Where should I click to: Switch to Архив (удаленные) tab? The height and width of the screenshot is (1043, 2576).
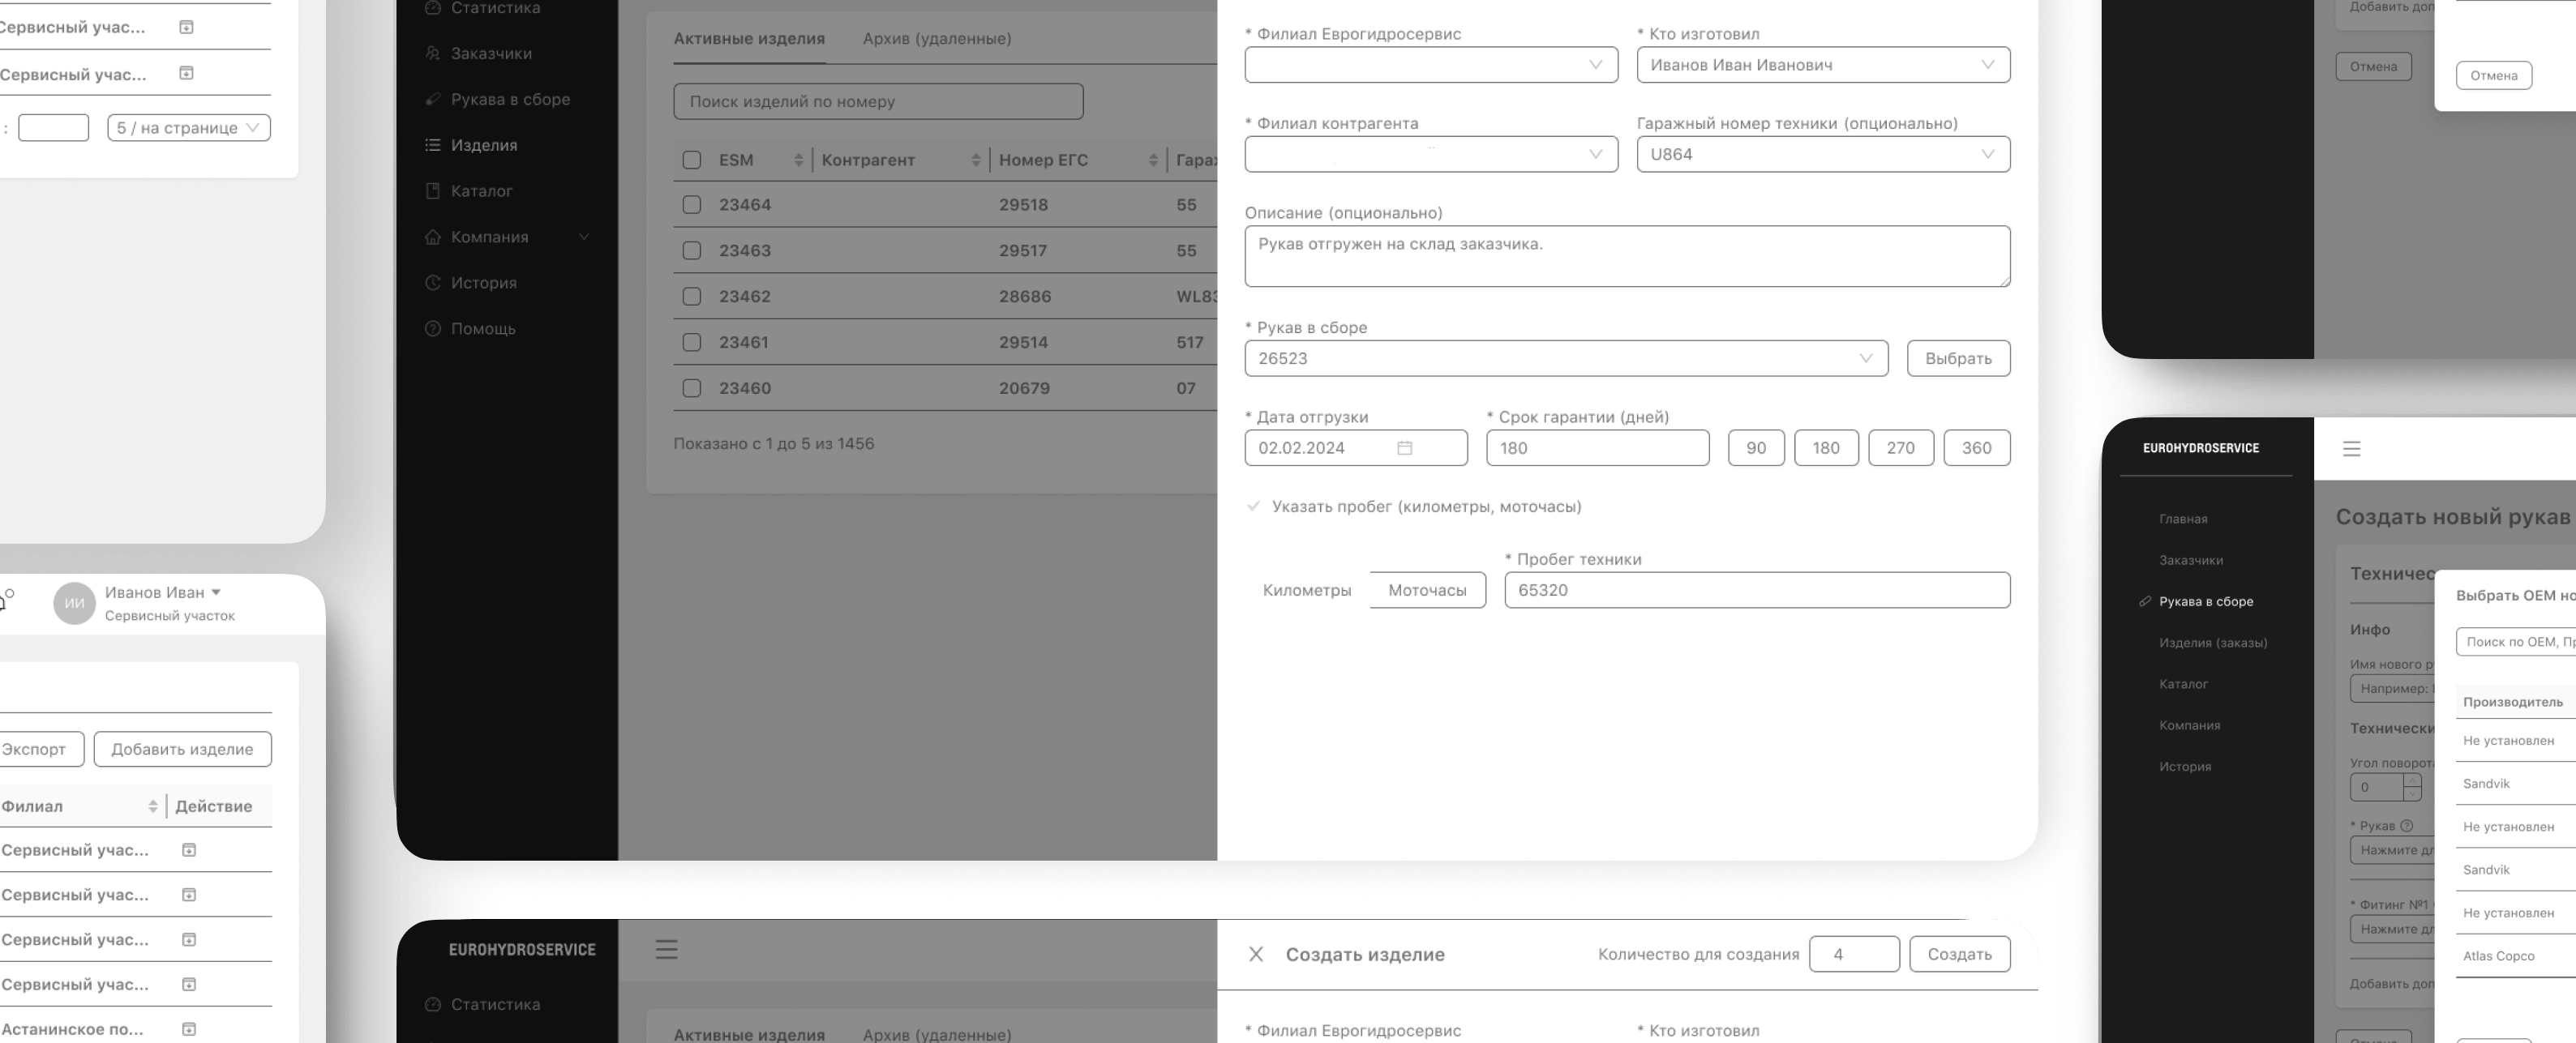(x=936, y=39)
